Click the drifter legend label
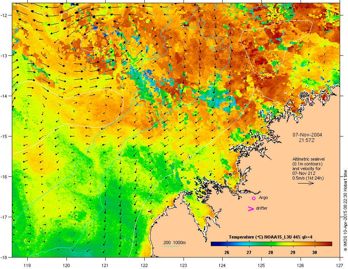348x269 pixels. click(262, 208)
